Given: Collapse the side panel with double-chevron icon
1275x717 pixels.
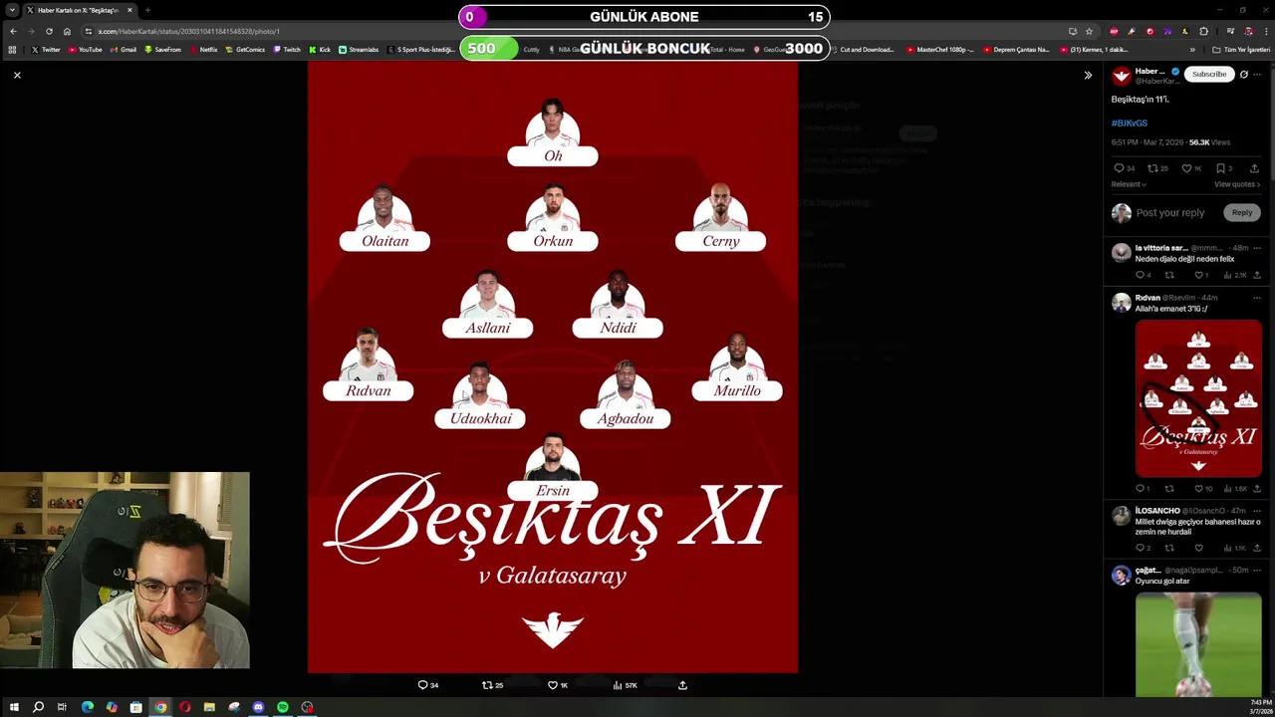Looking at the screenshot, I should (1088, 75).
